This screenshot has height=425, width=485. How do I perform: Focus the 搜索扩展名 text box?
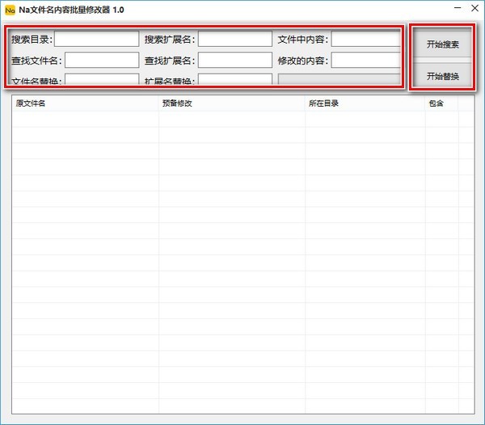[x=235, y=39]
